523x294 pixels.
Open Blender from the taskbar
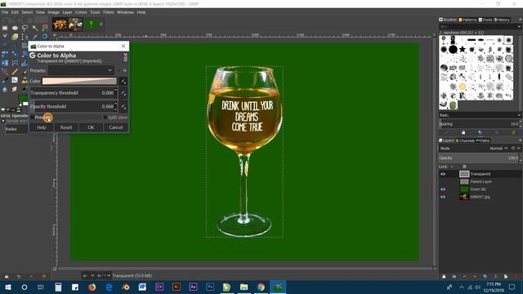(x=126, y=287)
